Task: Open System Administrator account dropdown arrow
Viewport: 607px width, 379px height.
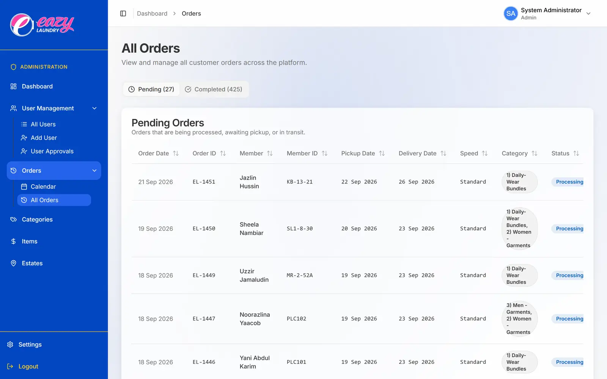Action: 588,14
